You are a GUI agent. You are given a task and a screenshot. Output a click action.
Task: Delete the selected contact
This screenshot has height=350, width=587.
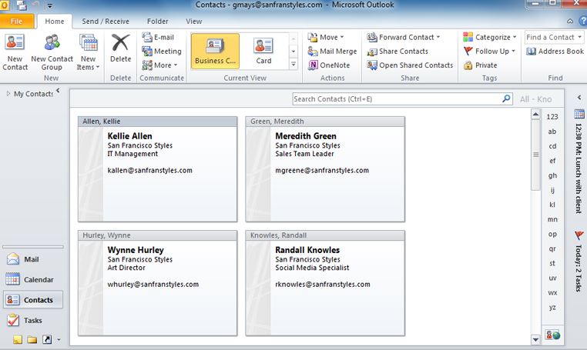(x=120, y=48)
